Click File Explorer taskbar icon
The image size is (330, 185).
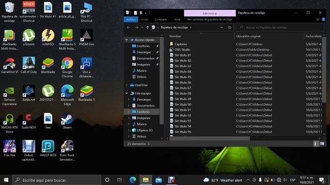(x=145, y=180)
